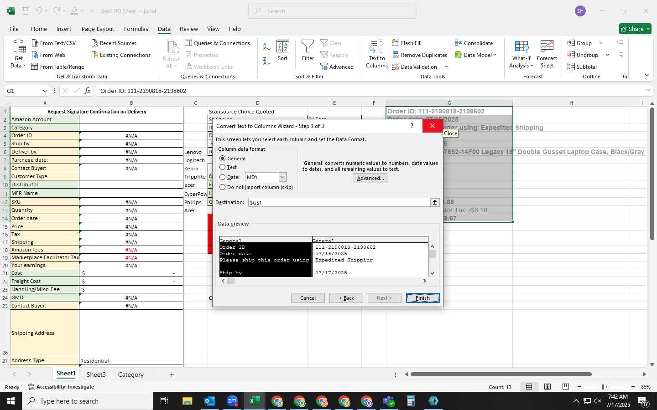Click the wizard Help question mark
Image resolution: width=657 pixels, height=410 pixels.
[412, 126]
